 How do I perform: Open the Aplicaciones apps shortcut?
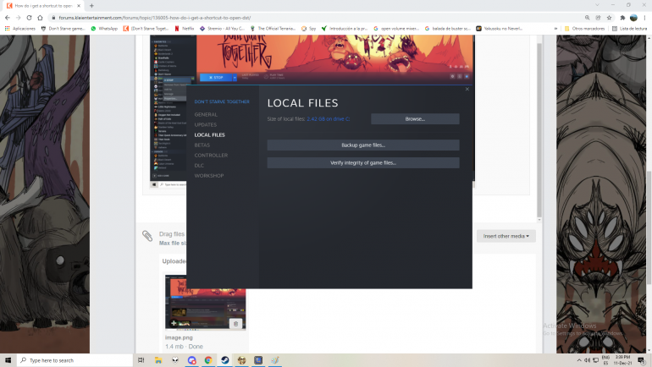(20, 29)
